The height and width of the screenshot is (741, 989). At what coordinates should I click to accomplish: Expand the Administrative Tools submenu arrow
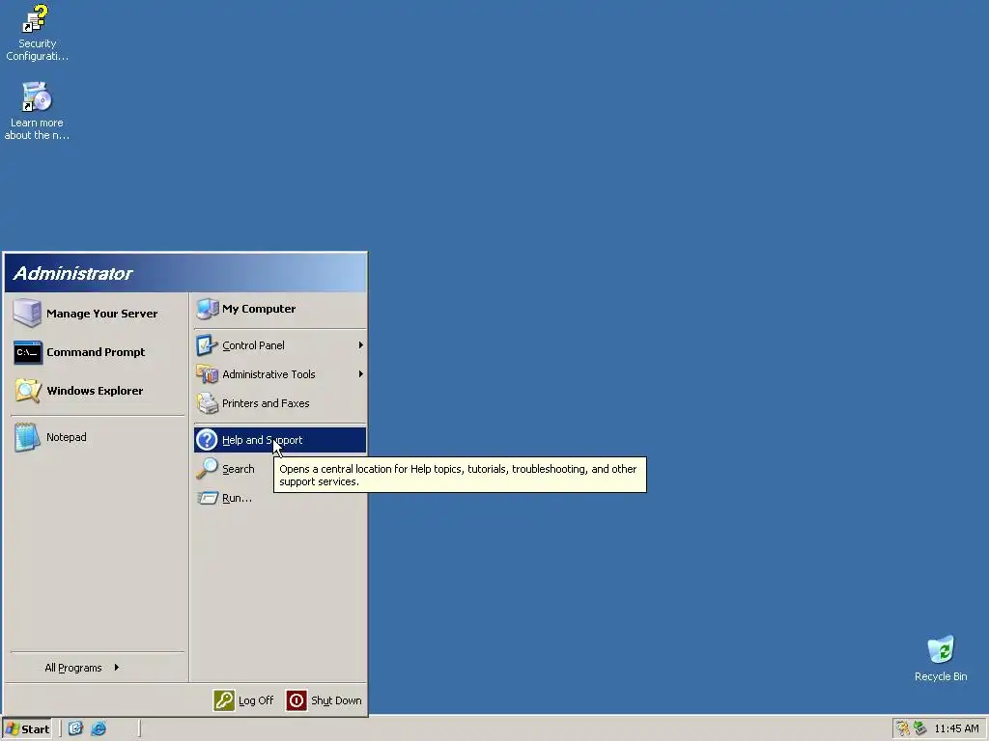coord(361,374)
